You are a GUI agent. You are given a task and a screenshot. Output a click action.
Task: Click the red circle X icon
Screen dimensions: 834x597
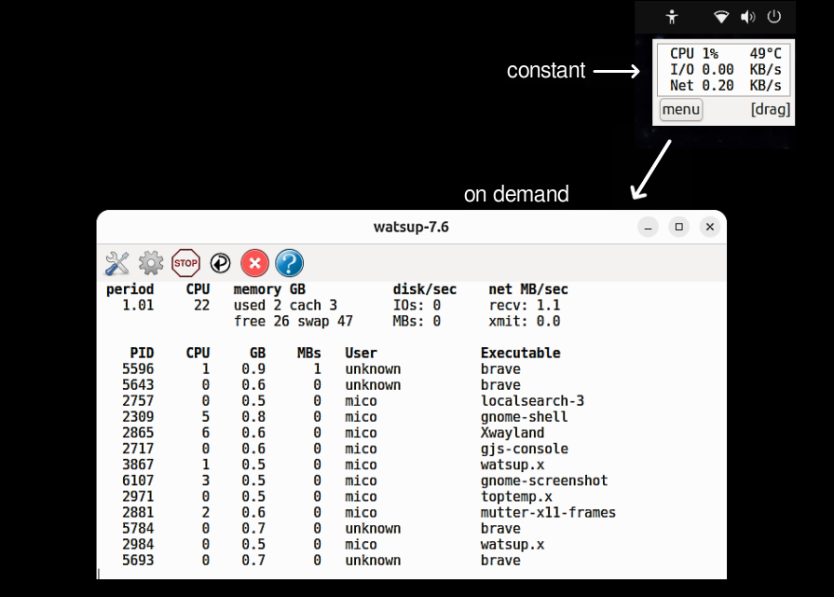click(x=254, y=263)
